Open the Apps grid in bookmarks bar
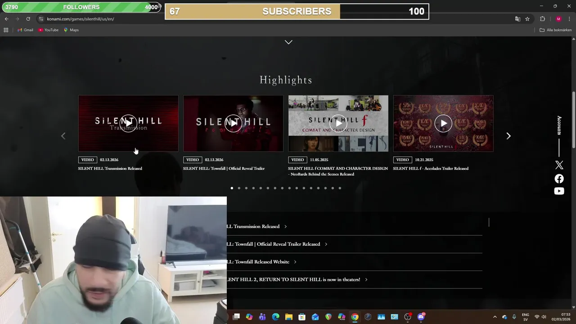Viewport: 576px width, 324px height. click(6, 30)
